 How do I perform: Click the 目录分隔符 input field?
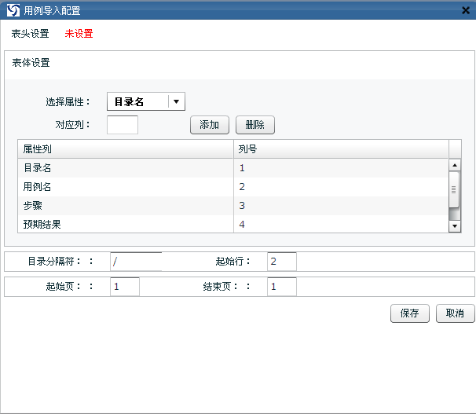136,262
